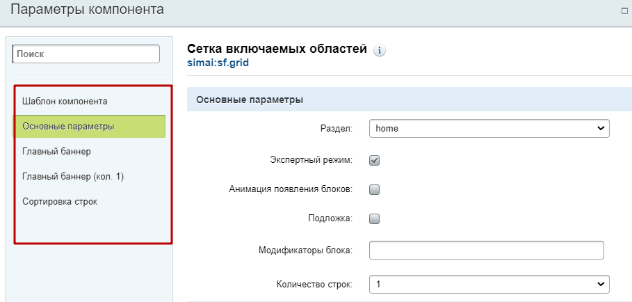Click into the Модификаторы блока text field

pos(487,251)
